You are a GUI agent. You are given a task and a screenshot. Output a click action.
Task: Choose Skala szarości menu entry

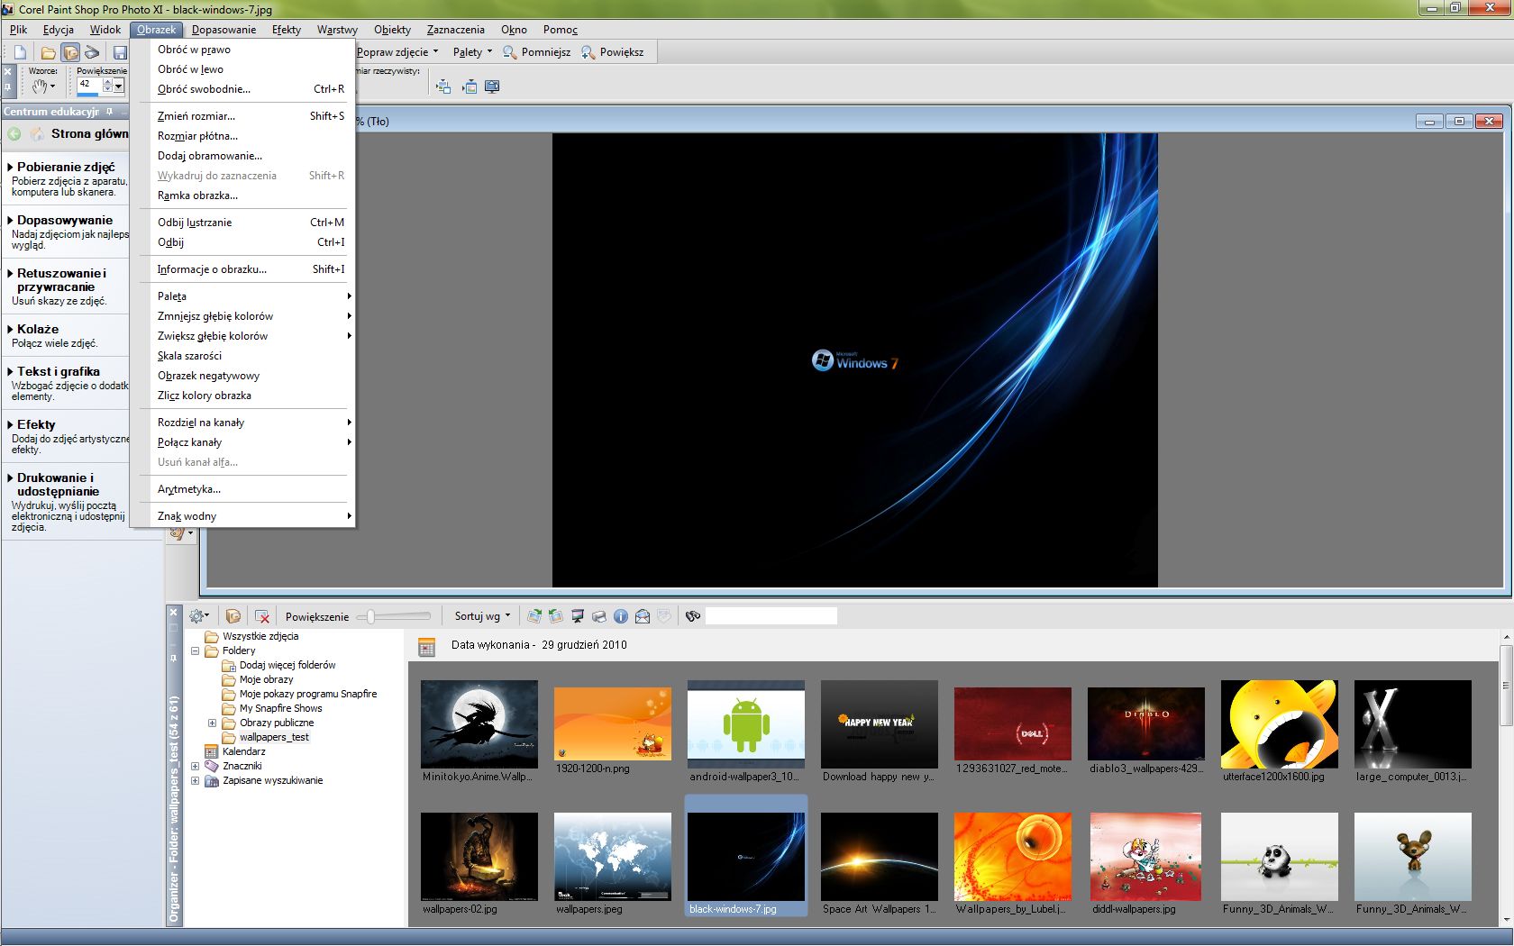click(x=243, y=356)
